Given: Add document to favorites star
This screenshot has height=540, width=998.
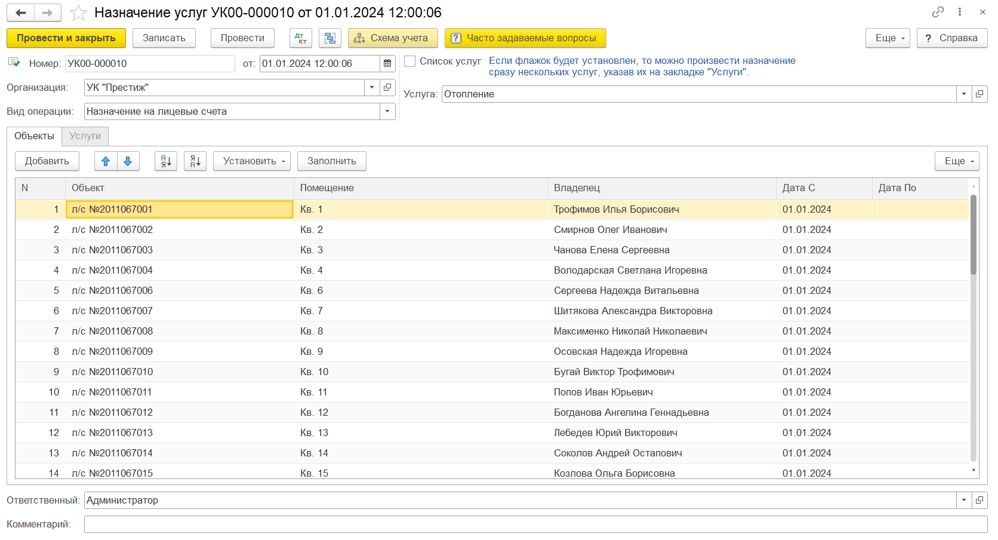Looking at the screenshot, I should [78, 13].
